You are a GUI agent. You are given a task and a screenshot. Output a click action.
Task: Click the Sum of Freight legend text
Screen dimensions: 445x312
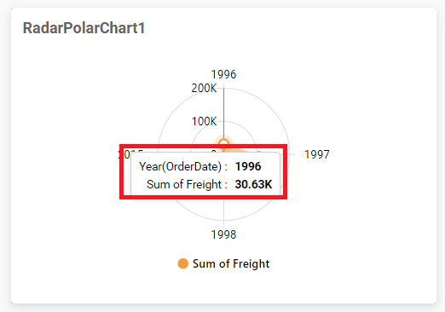coord(231,263)
